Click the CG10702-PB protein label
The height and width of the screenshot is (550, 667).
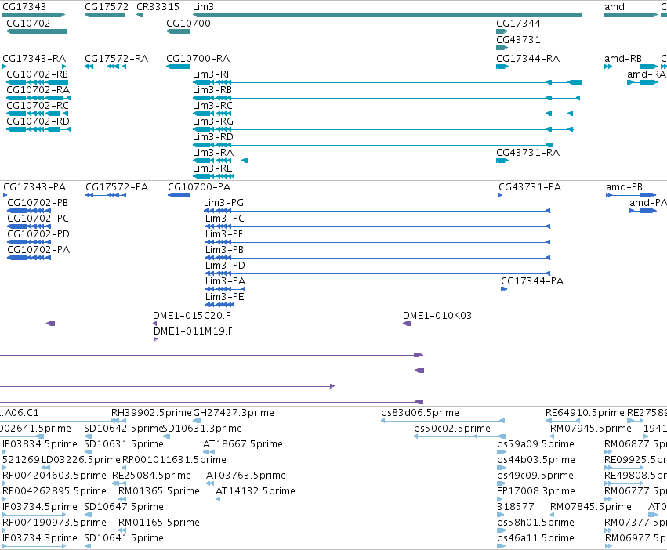click(x=38, y=203)
